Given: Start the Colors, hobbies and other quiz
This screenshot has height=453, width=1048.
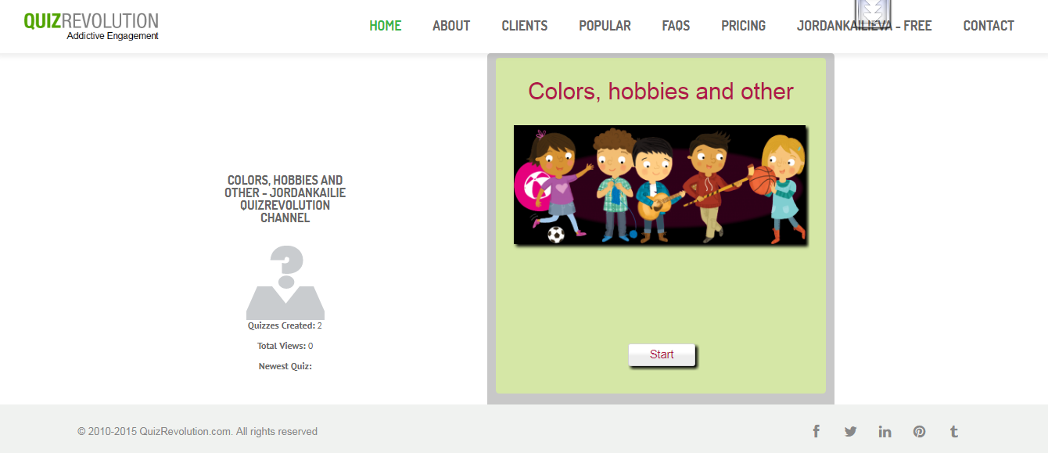Looking at the screenshot, I should tap(662, 354).
